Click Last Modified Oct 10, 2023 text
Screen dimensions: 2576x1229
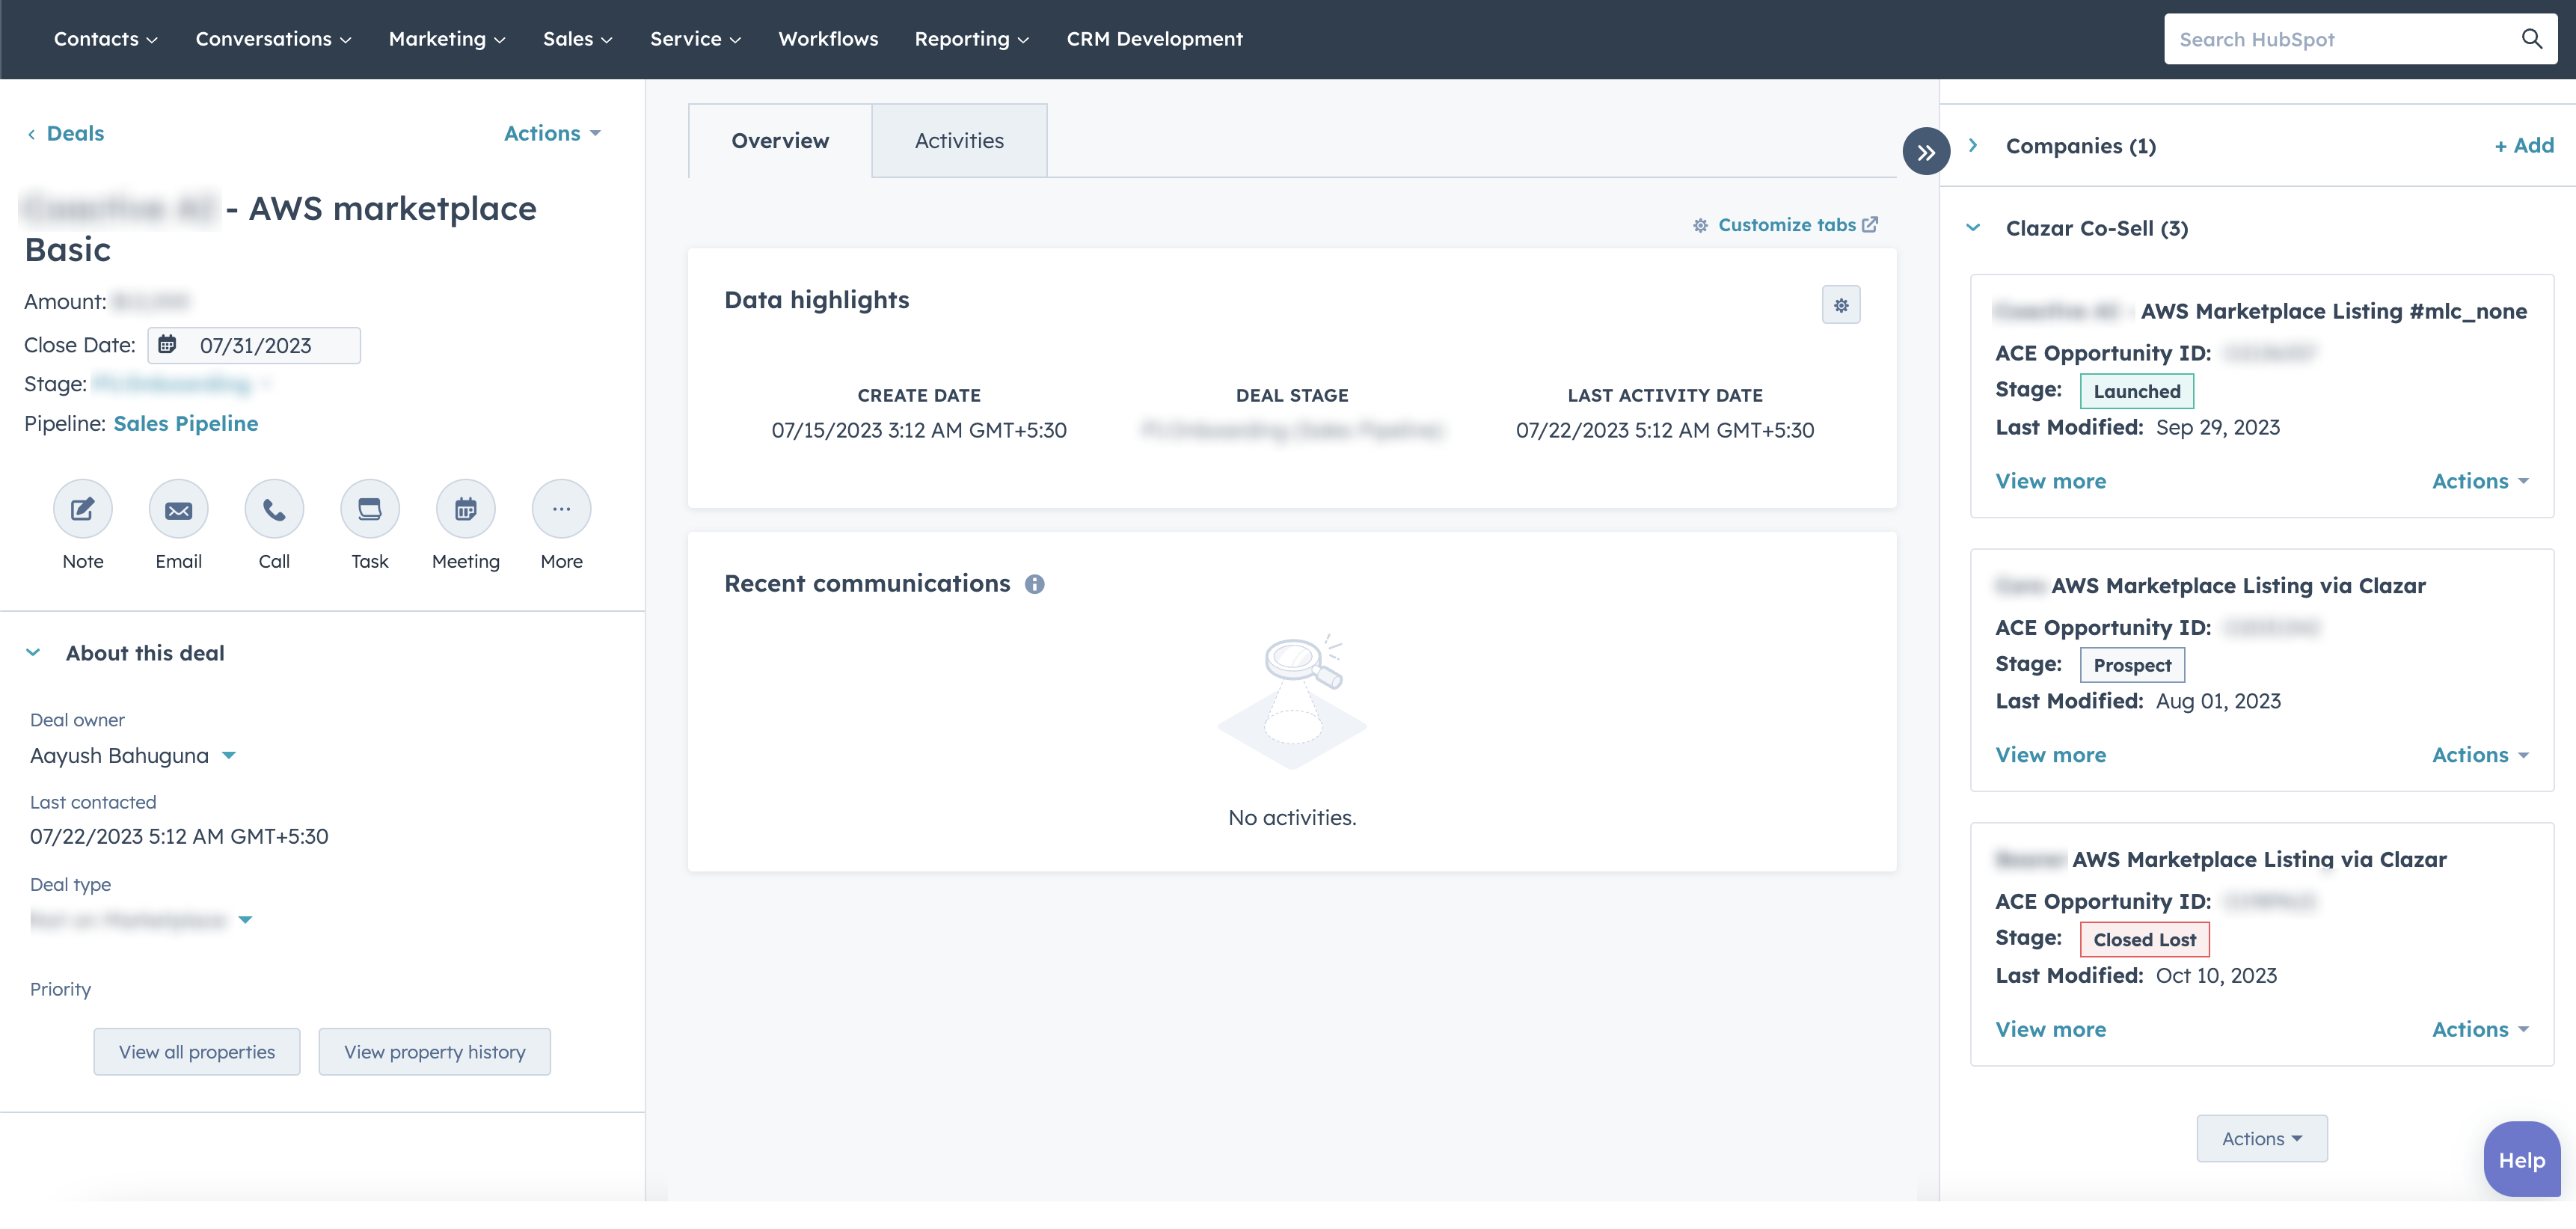coord(2136,976)
